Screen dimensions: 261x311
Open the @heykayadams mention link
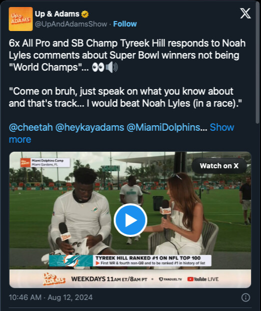click(89, 127)
